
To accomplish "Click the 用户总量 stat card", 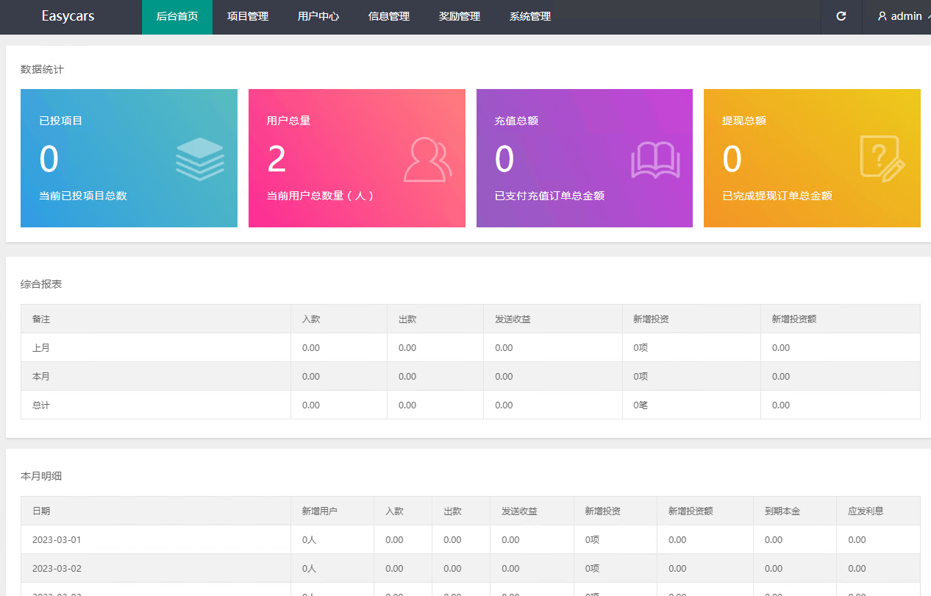I will coord(357,158).
